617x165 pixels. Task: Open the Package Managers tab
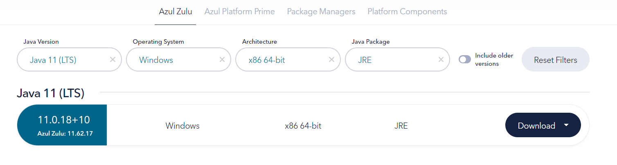pos(321,11)
